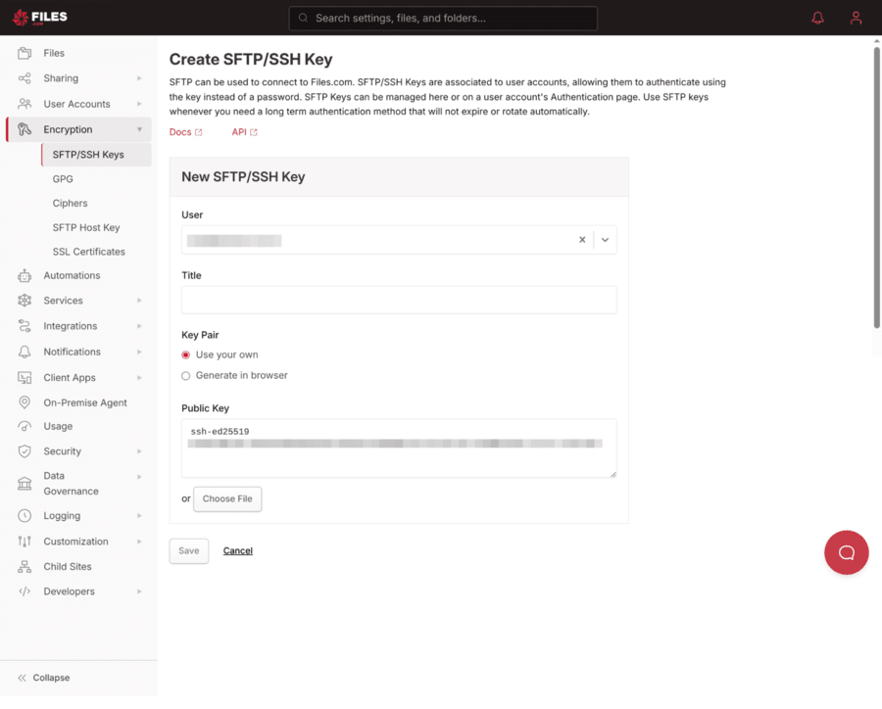This screenshot has width=882, height=709.
Task: Click the Files.com logo
Action: 39,17
